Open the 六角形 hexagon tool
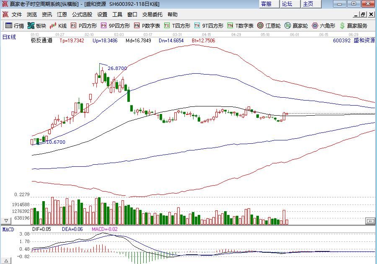Viewport: 377px width, 264px height. coord(323,26)
